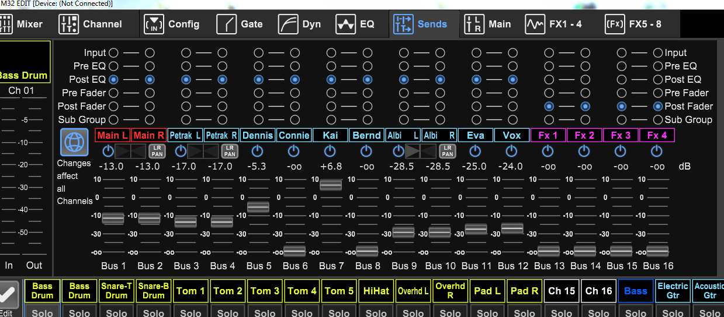This screenshot has width=724, height=317.
Task: Toggle the Vox send power icon
Action: coord(511,152)
